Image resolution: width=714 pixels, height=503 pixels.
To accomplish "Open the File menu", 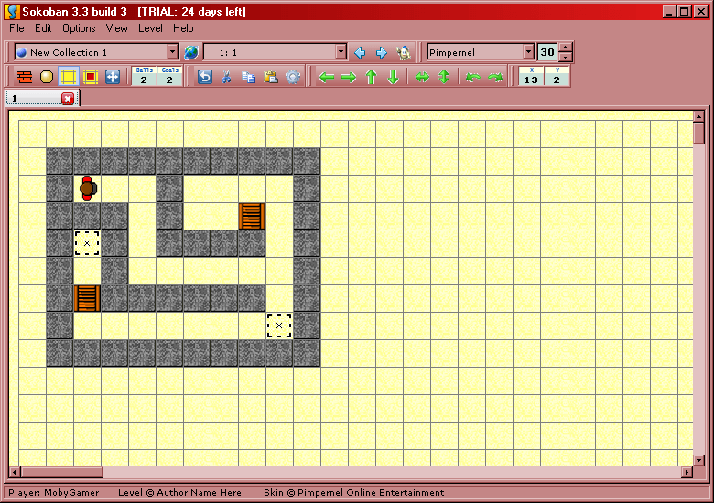I will [x=16, y=28].
